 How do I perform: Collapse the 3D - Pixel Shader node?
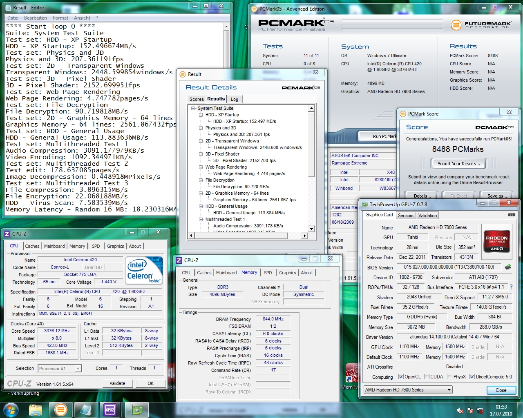pos(201,154)
